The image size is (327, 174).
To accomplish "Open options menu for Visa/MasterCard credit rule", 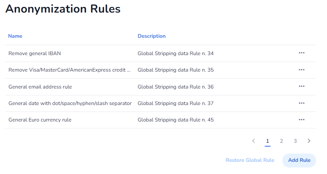I will (301, 69).
